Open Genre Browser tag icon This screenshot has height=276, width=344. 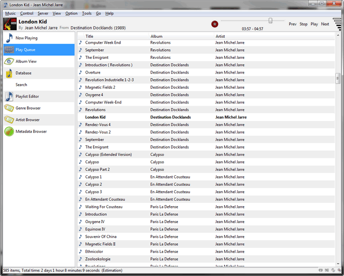9,108
